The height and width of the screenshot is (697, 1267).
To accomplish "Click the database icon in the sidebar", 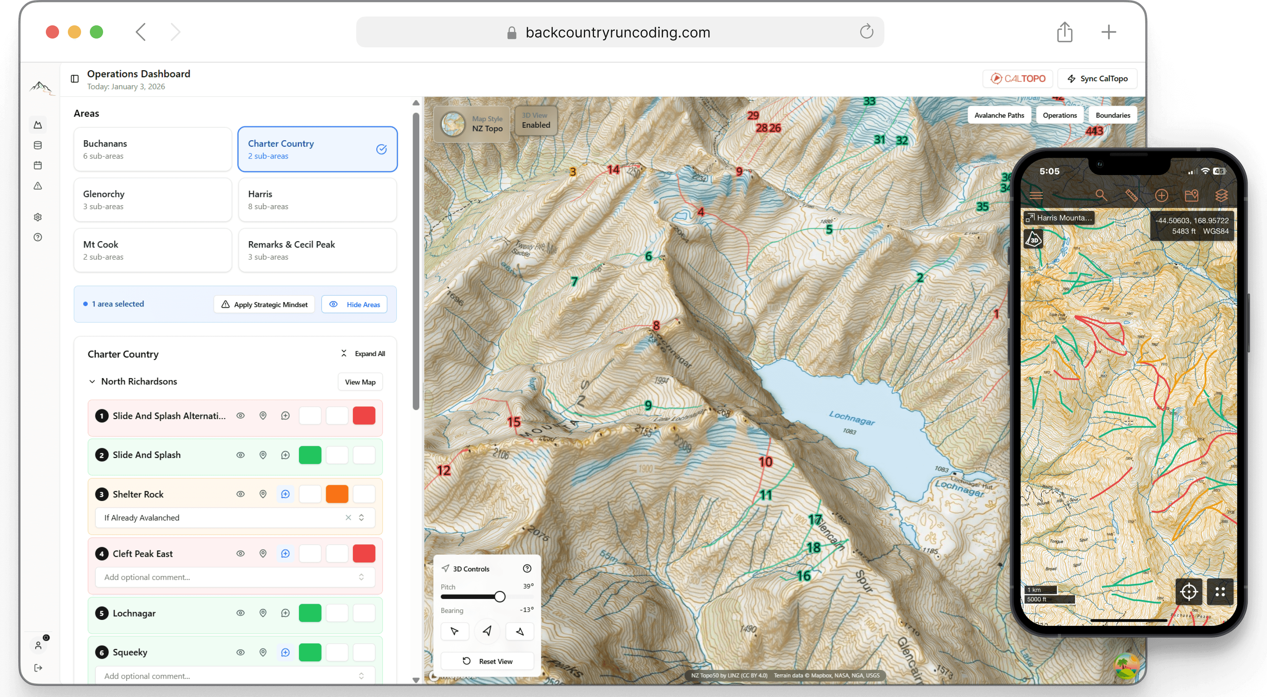I will click(38, 145).
